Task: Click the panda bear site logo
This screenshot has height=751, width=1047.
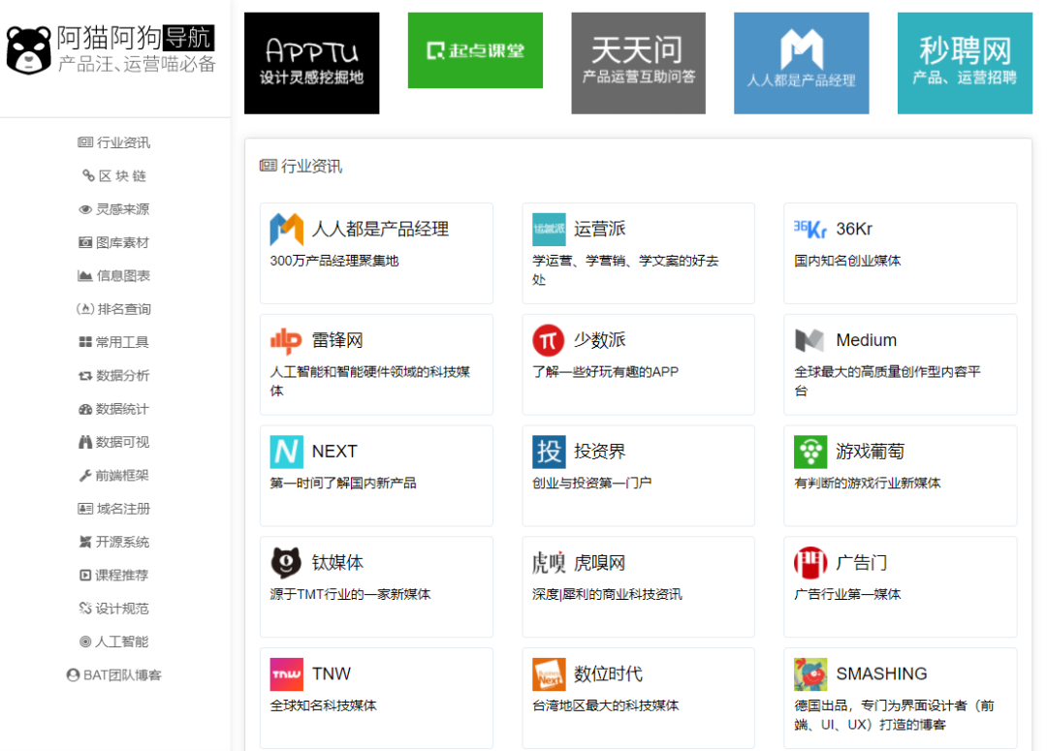Action: [x=29, y=50]
